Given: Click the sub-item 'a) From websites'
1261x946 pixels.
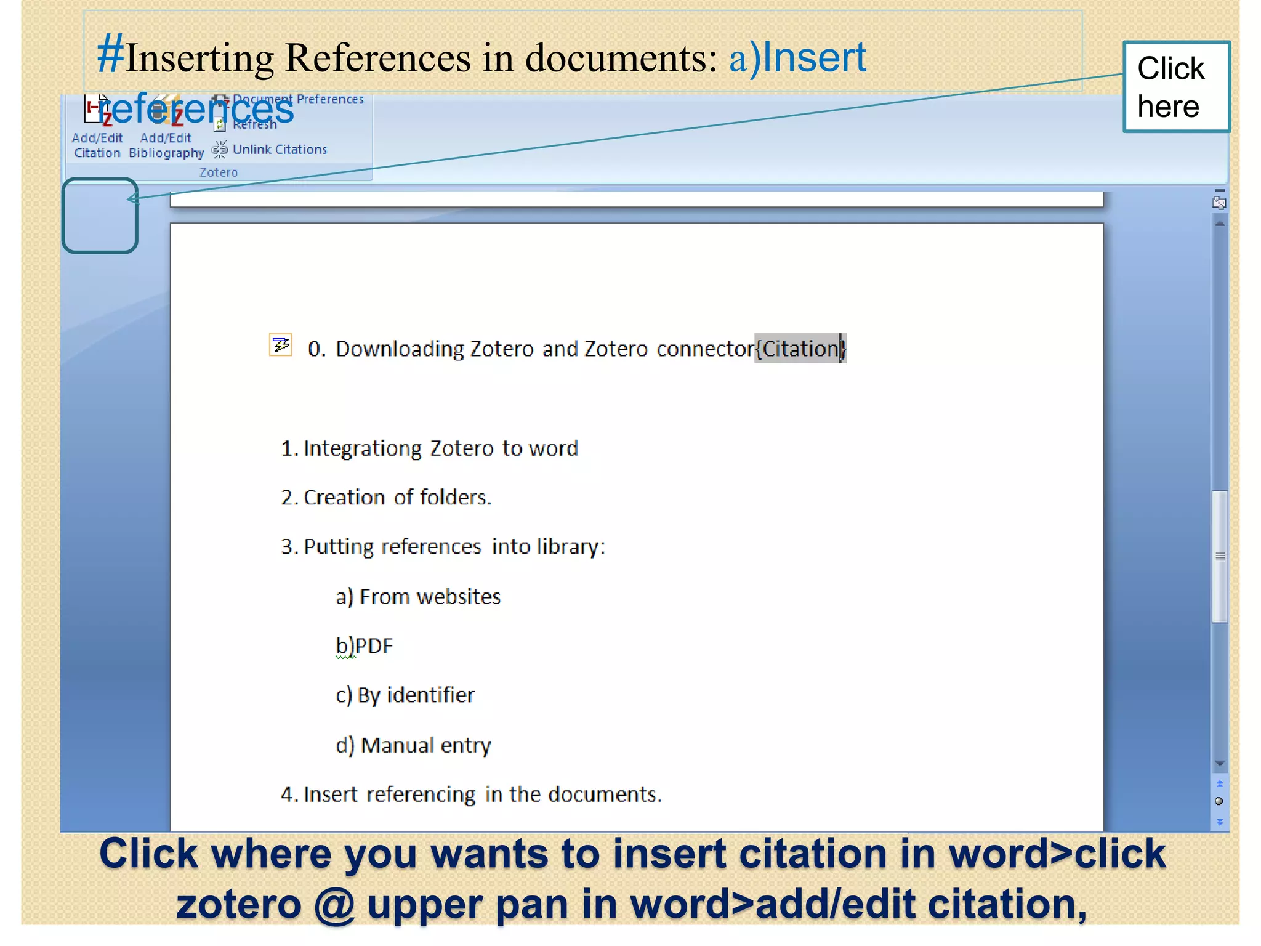Looking at the screenshot, I should click(418, 597).
